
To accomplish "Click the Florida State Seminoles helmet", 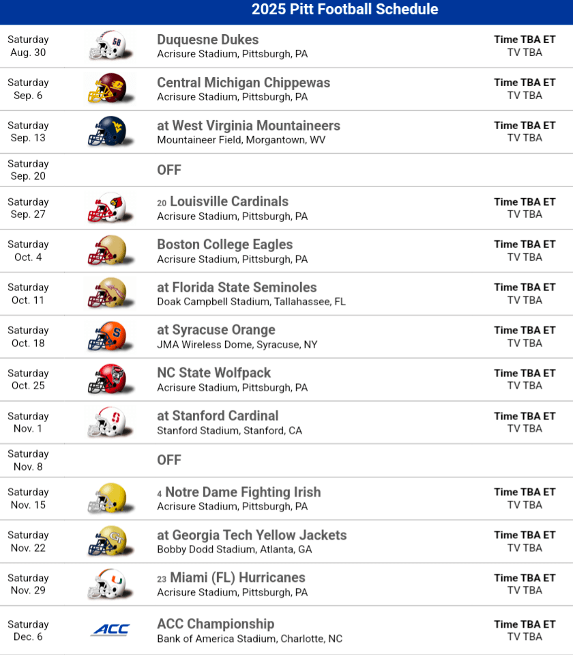I will point(109,293).
